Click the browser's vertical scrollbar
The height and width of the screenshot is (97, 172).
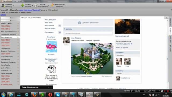point(167,59)
